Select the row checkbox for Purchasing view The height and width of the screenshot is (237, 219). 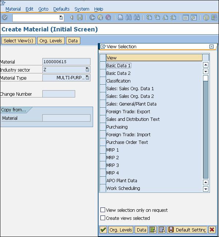coord(103,127)
